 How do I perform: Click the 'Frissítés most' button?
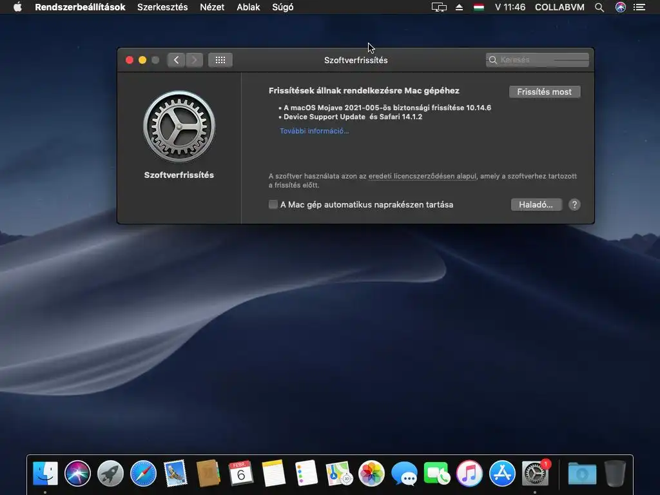544,92
